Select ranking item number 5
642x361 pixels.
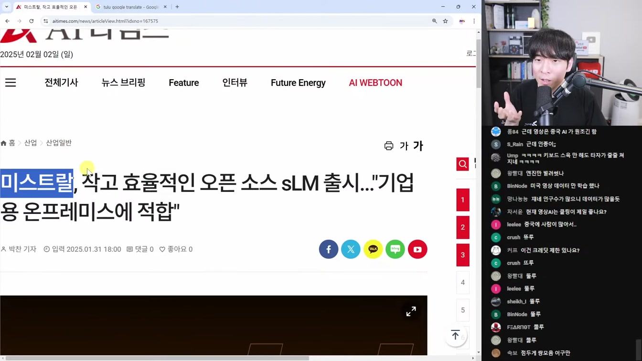(463, 310)
